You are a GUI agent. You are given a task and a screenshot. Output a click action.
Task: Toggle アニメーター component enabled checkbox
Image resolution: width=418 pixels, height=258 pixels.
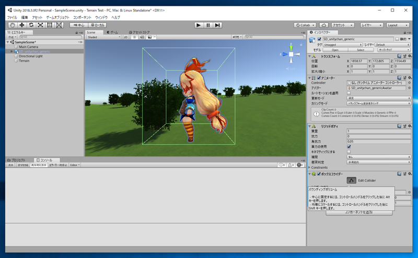coord(319,78)
